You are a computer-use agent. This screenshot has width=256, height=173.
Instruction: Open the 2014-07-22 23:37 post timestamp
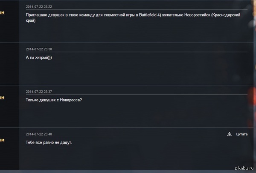point(39,92)
